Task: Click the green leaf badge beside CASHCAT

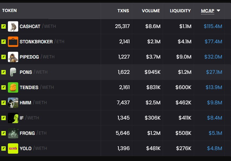Action: point(3,27)
